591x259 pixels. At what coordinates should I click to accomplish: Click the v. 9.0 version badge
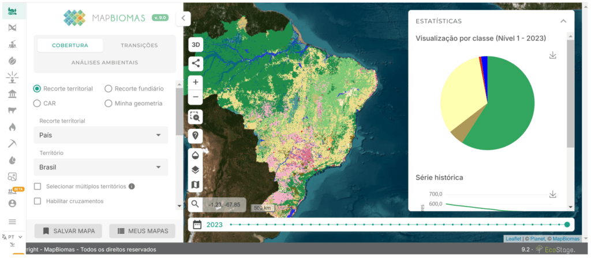(x=160, y=18)
